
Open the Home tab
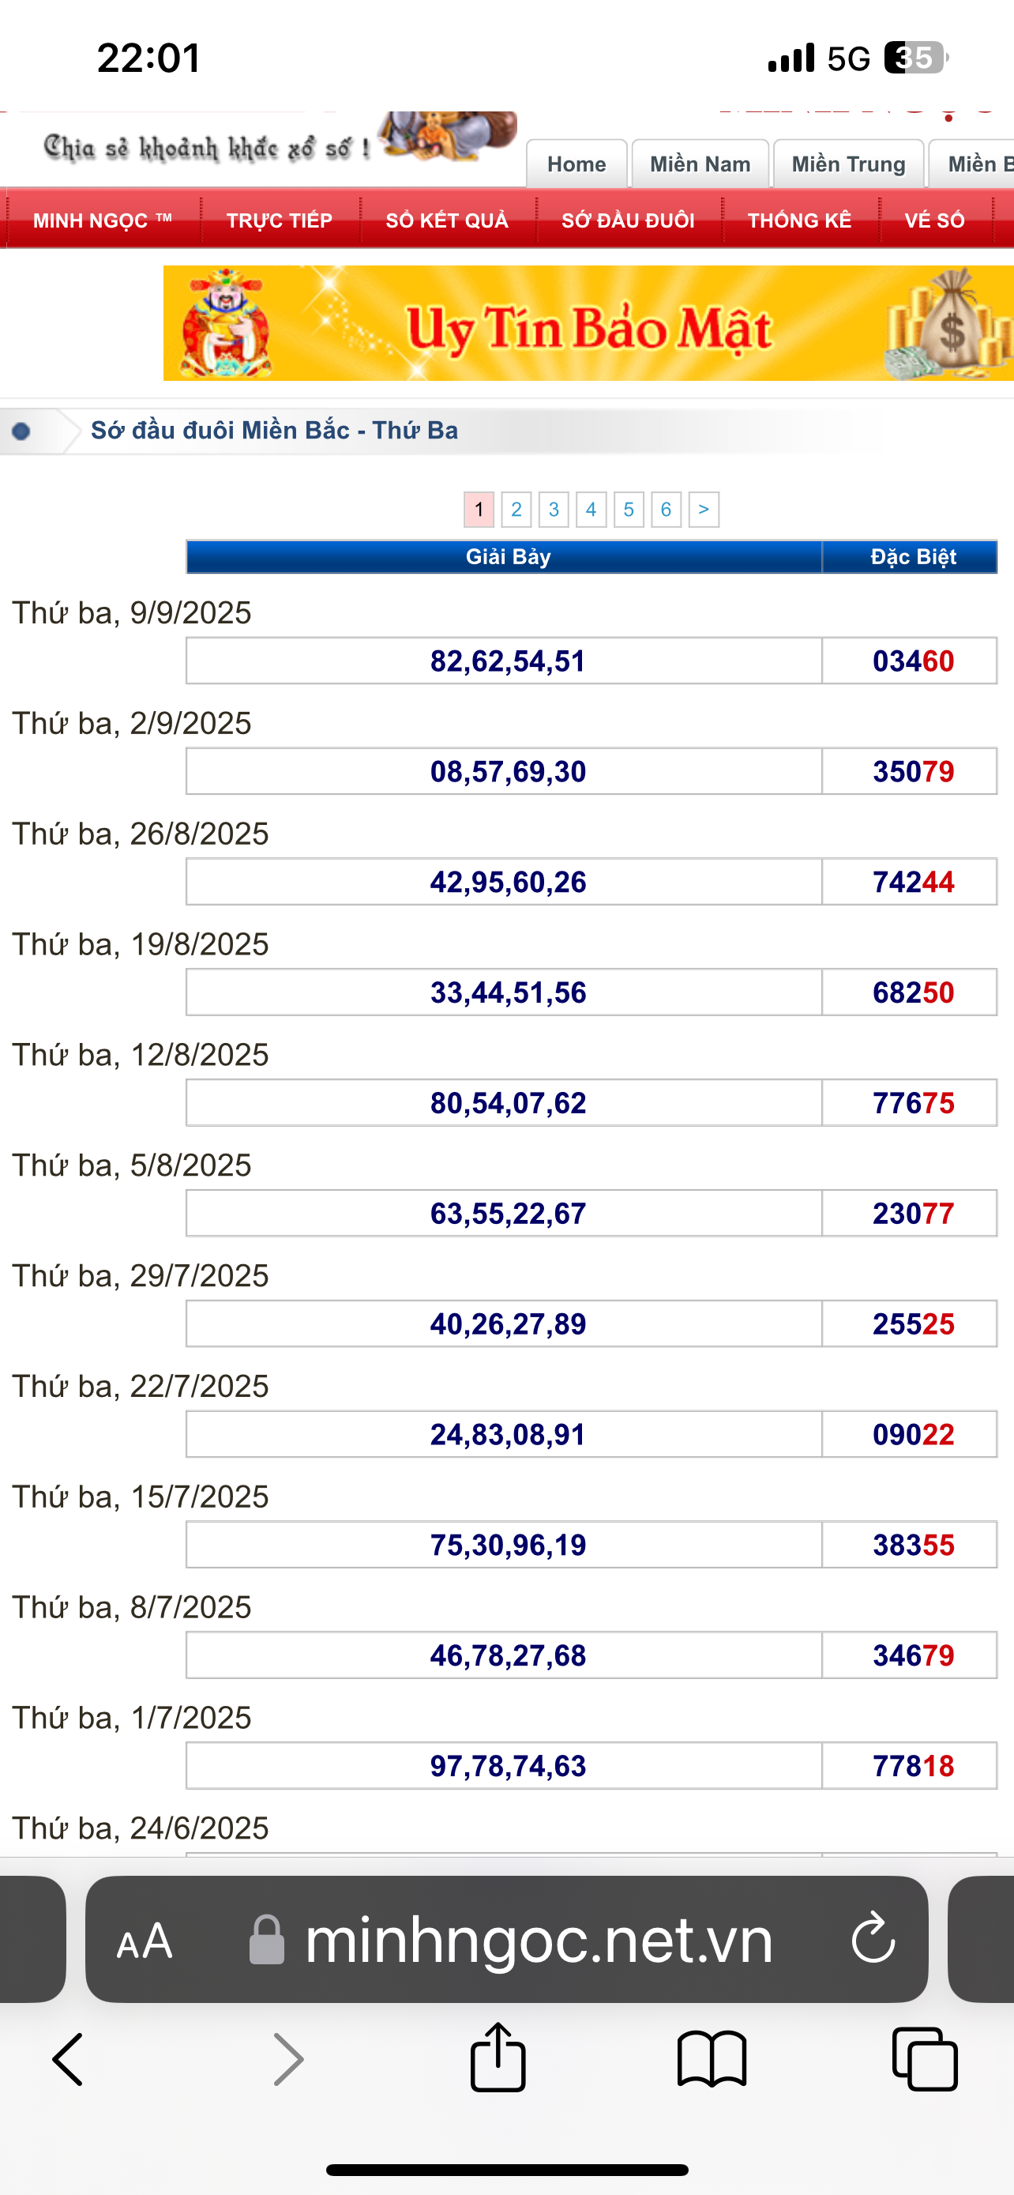(x=576, y=164)
